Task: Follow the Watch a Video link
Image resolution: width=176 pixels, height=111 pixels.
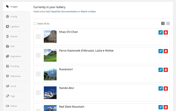Action: click(88, 12)
